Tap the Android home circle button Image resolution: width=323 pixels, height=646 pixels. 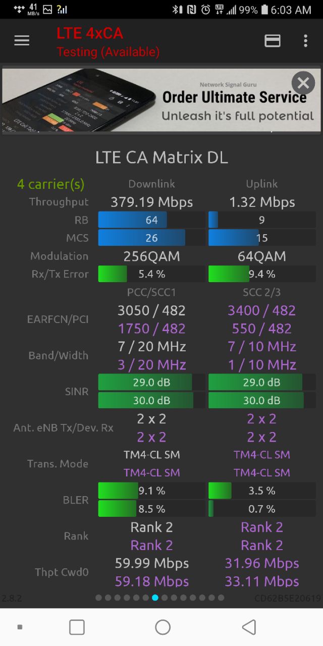coord(163,627)
